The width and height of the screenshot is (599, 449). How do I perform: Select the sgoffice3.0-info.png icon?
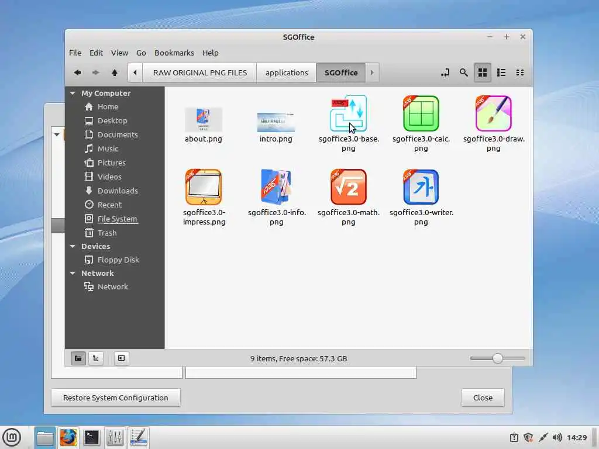[276, 187]
